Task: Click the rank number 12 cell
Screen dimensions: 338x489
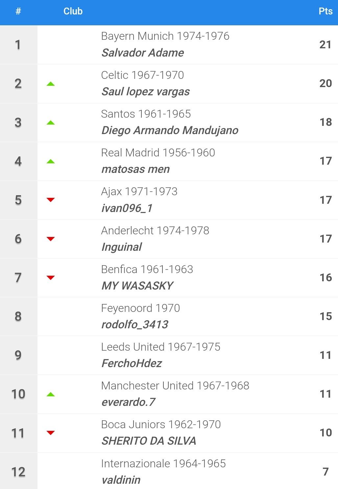Action: pos(18,472)
